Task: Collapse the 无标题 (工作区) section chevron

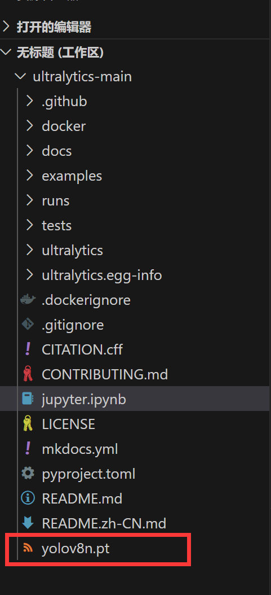Action: click(6, 52)
